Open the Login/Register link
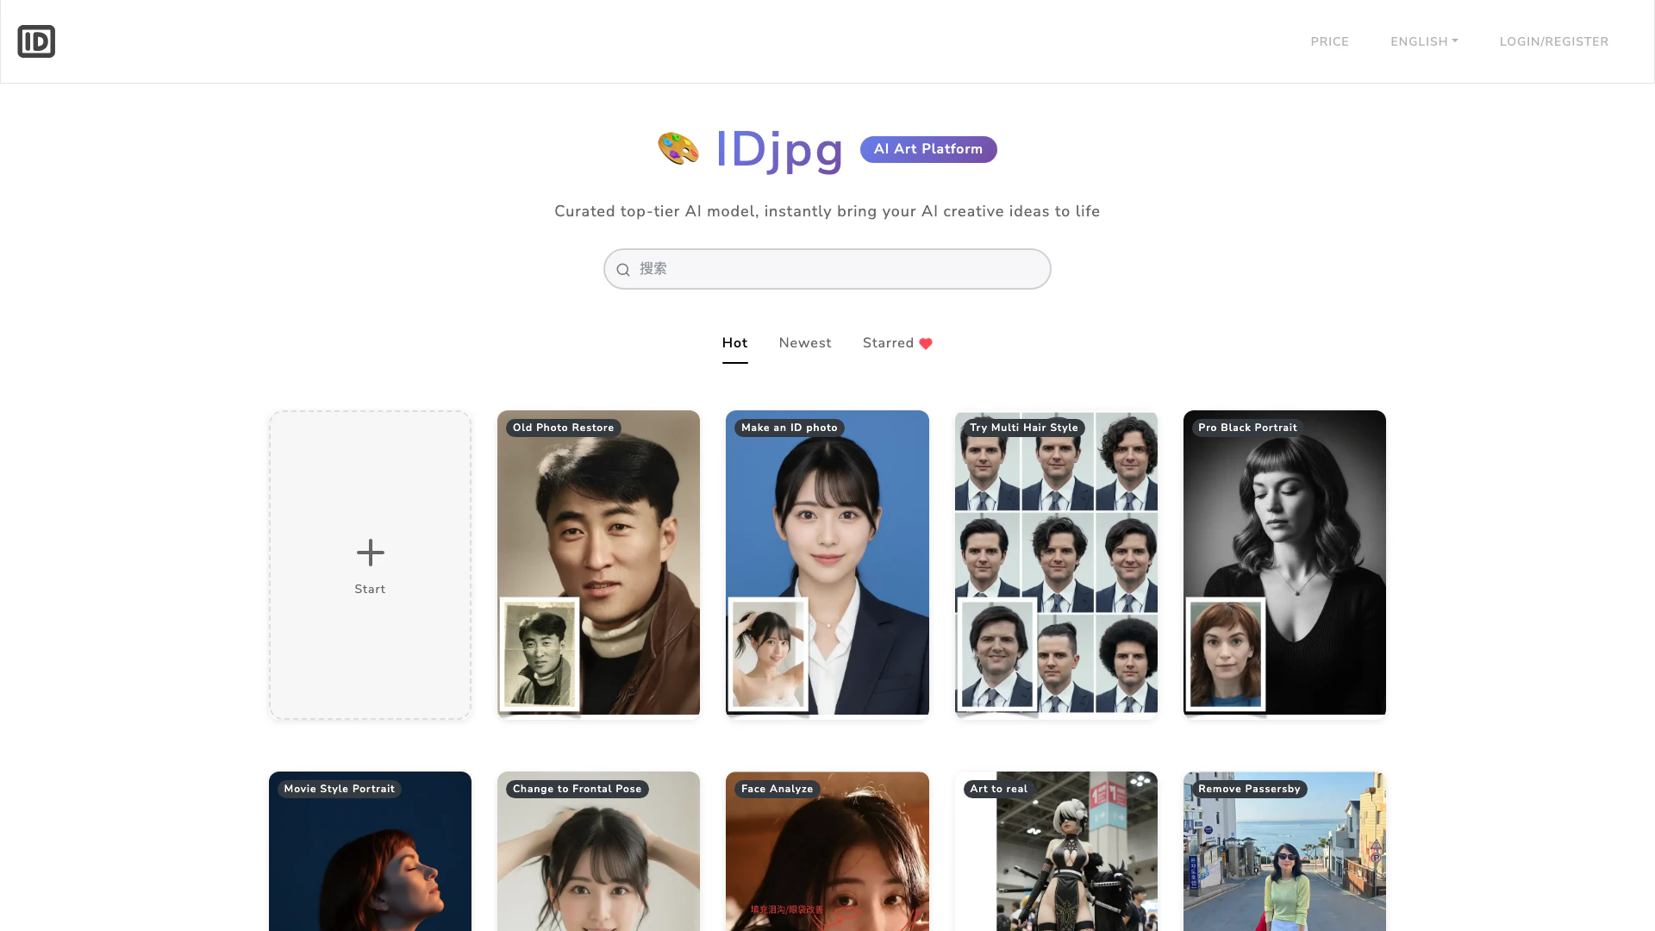 click(x=1553, y=41)
